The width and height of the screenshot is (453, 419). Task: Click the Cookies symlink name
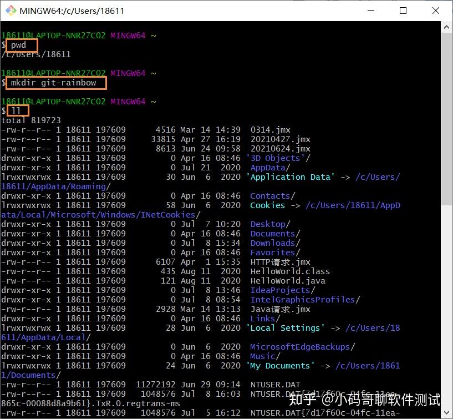coord(267,205)
